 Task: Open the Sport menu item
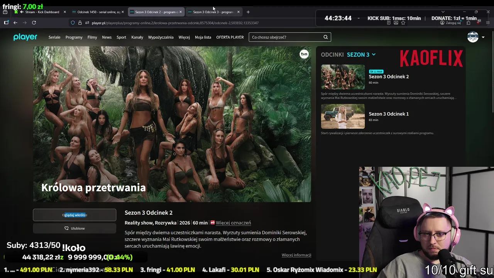pos(122,37)
